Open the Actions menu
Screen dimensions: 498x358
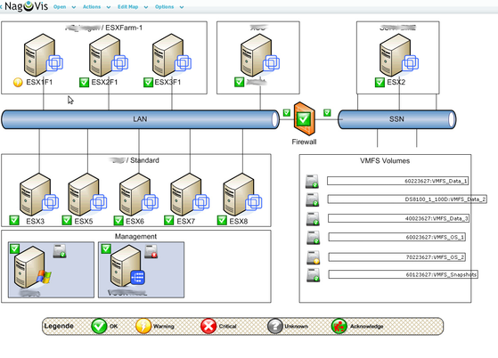point(92,6)
